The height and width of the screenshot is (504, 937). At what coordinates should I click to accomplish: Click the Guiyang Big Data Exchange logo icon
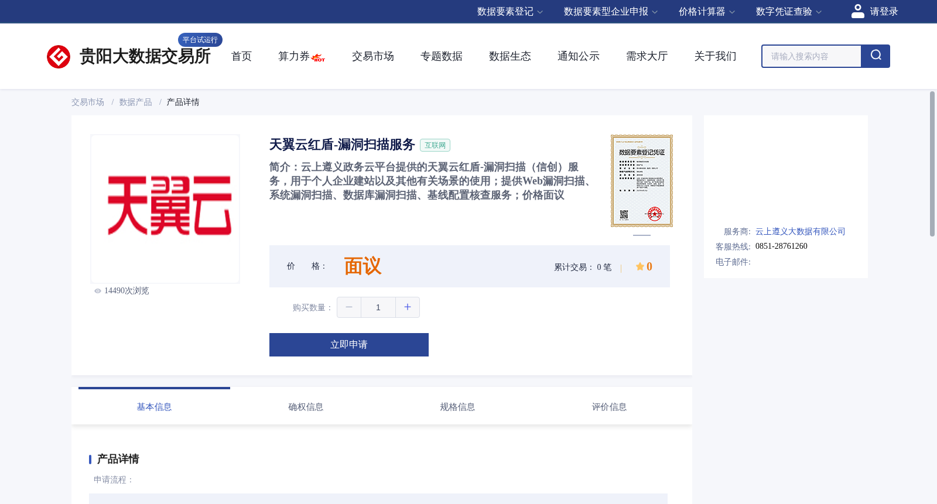[59, 57]
